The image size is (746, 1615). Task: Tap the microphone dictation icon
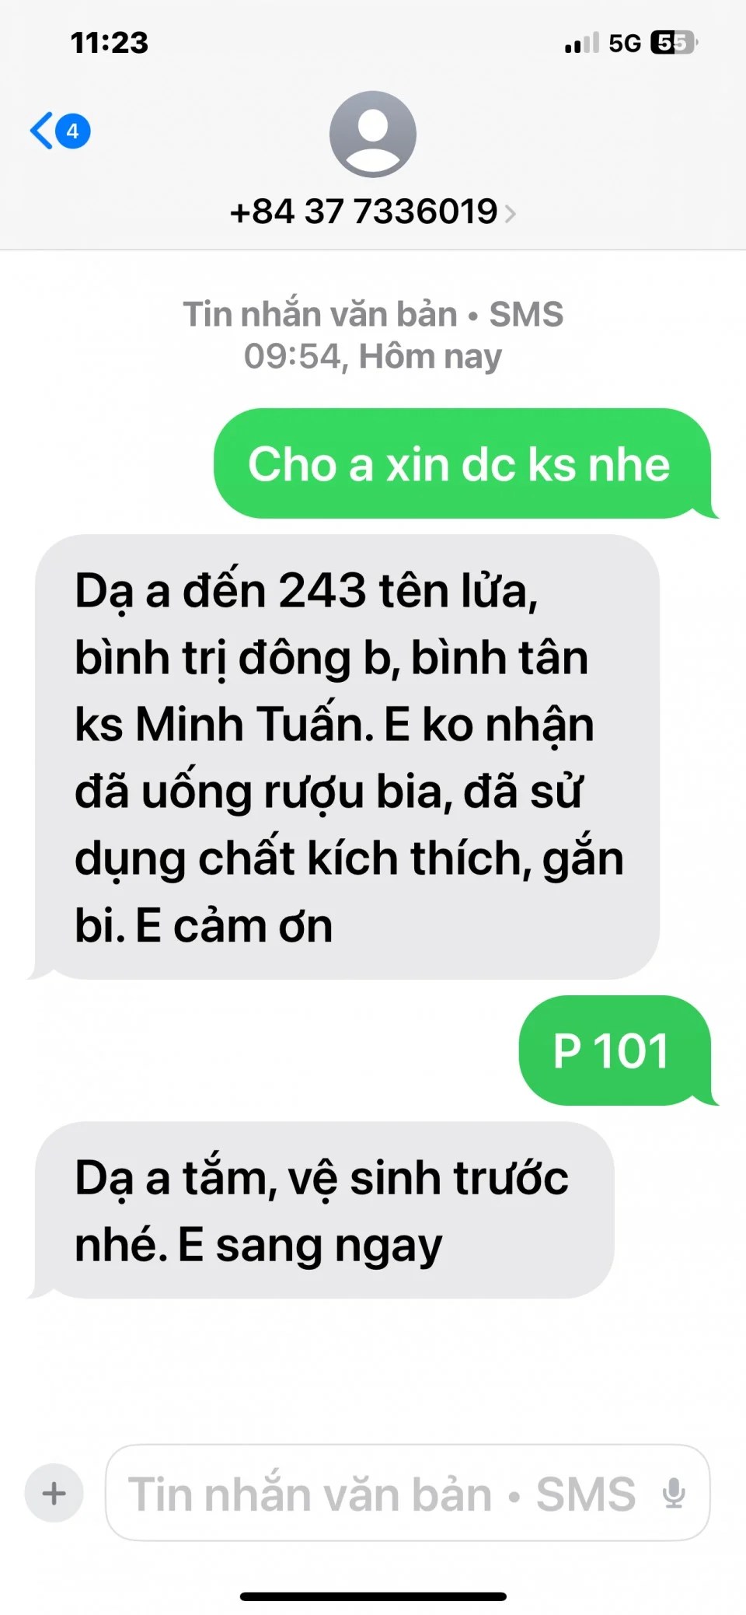(x=674, y=1493)
